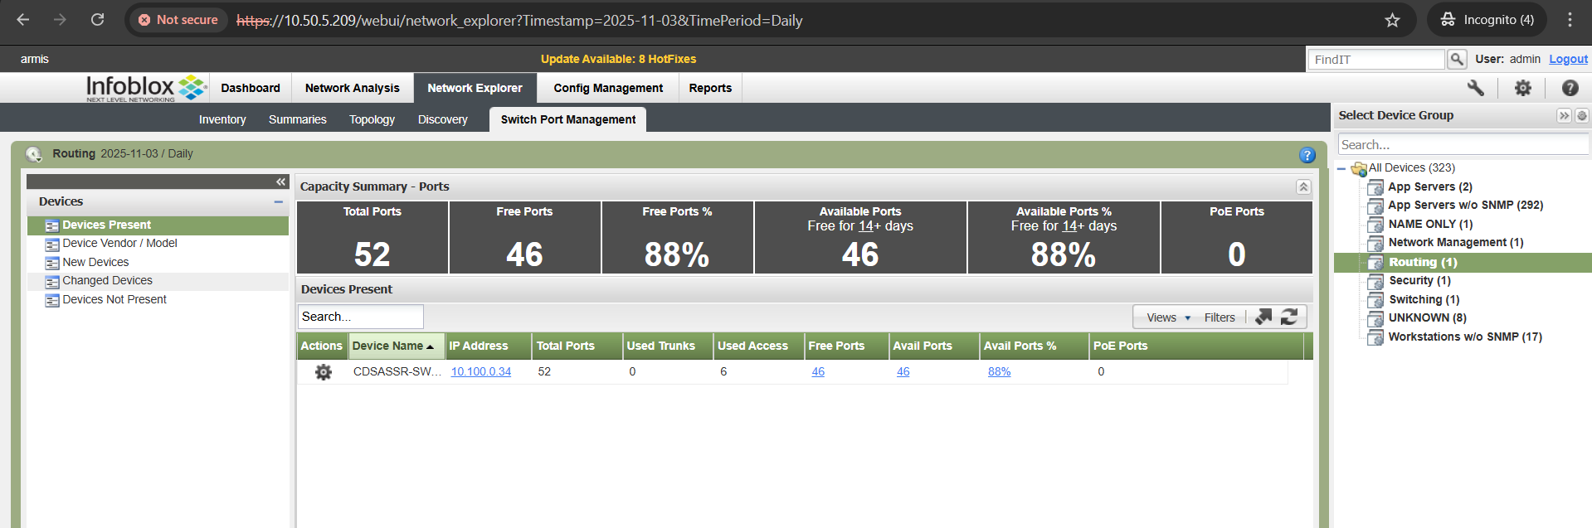The height and width of the screenshot is (528, 1592).
Task: Open the black Help question-mark icon
Action: pos(1570,88)
